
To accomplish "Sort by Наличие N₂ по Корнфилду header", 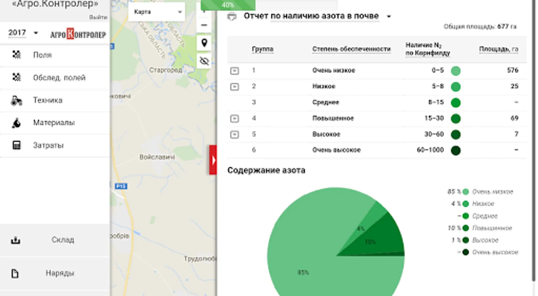I will (427, 49).
